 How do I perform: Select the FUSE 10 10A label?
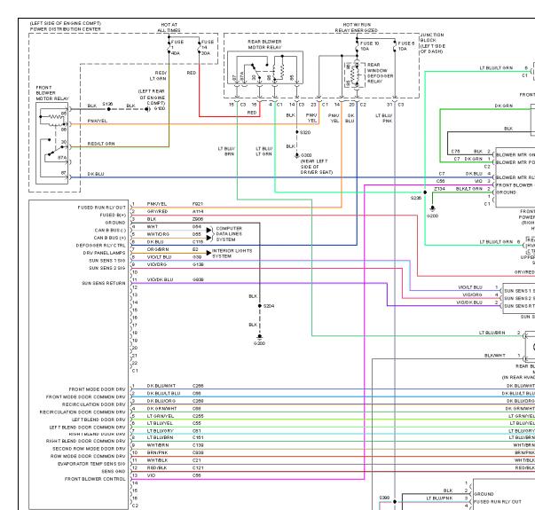pos(369,46)
